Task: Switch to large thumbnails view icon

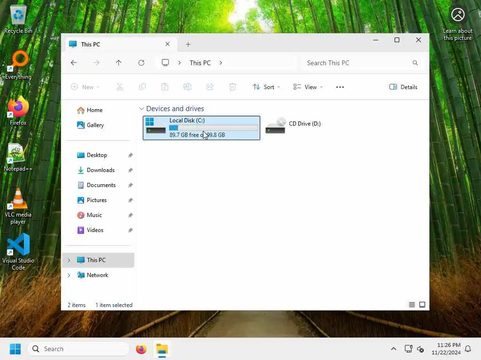Action: point(422,305)
